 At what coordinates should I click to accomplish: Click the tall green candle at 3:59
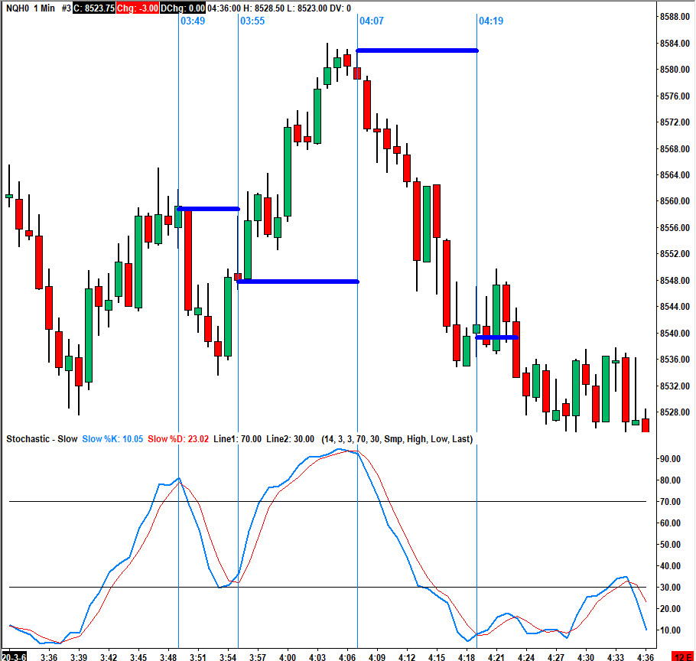pyautogui.click(x=288, y=172)
